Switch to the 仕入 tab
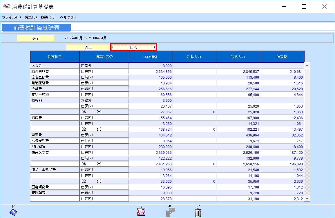The height and width of the screenshot is (218, 335). point(133,47)
